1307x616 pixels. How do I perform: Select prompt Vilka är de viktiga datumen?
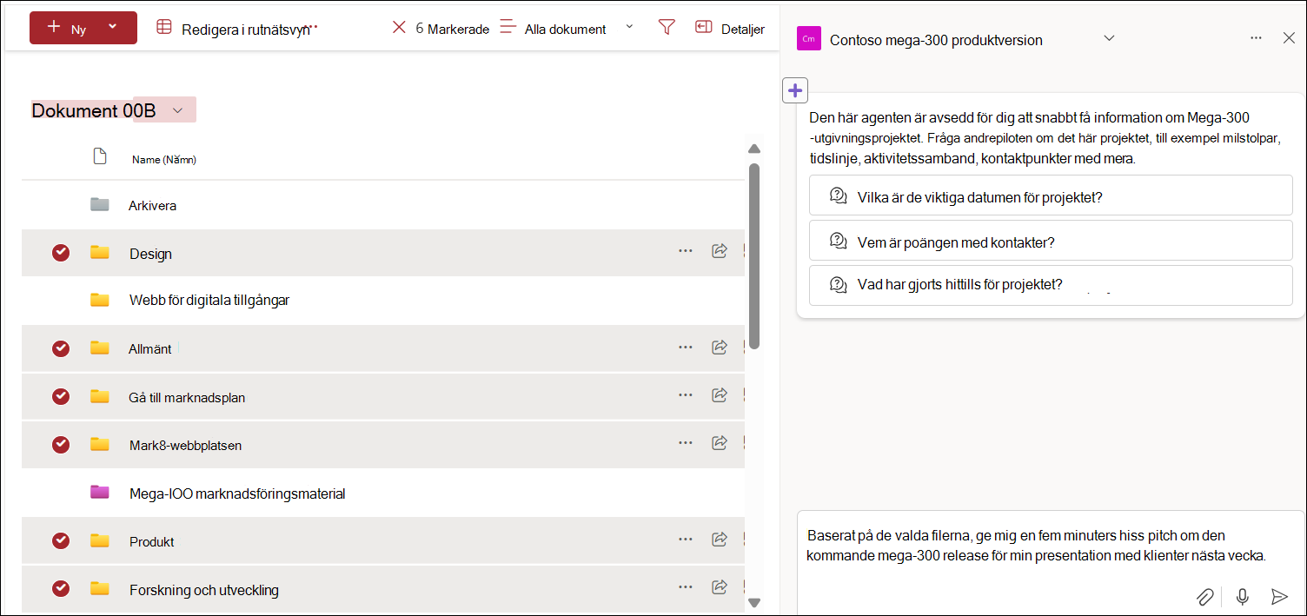(1051, 195)
